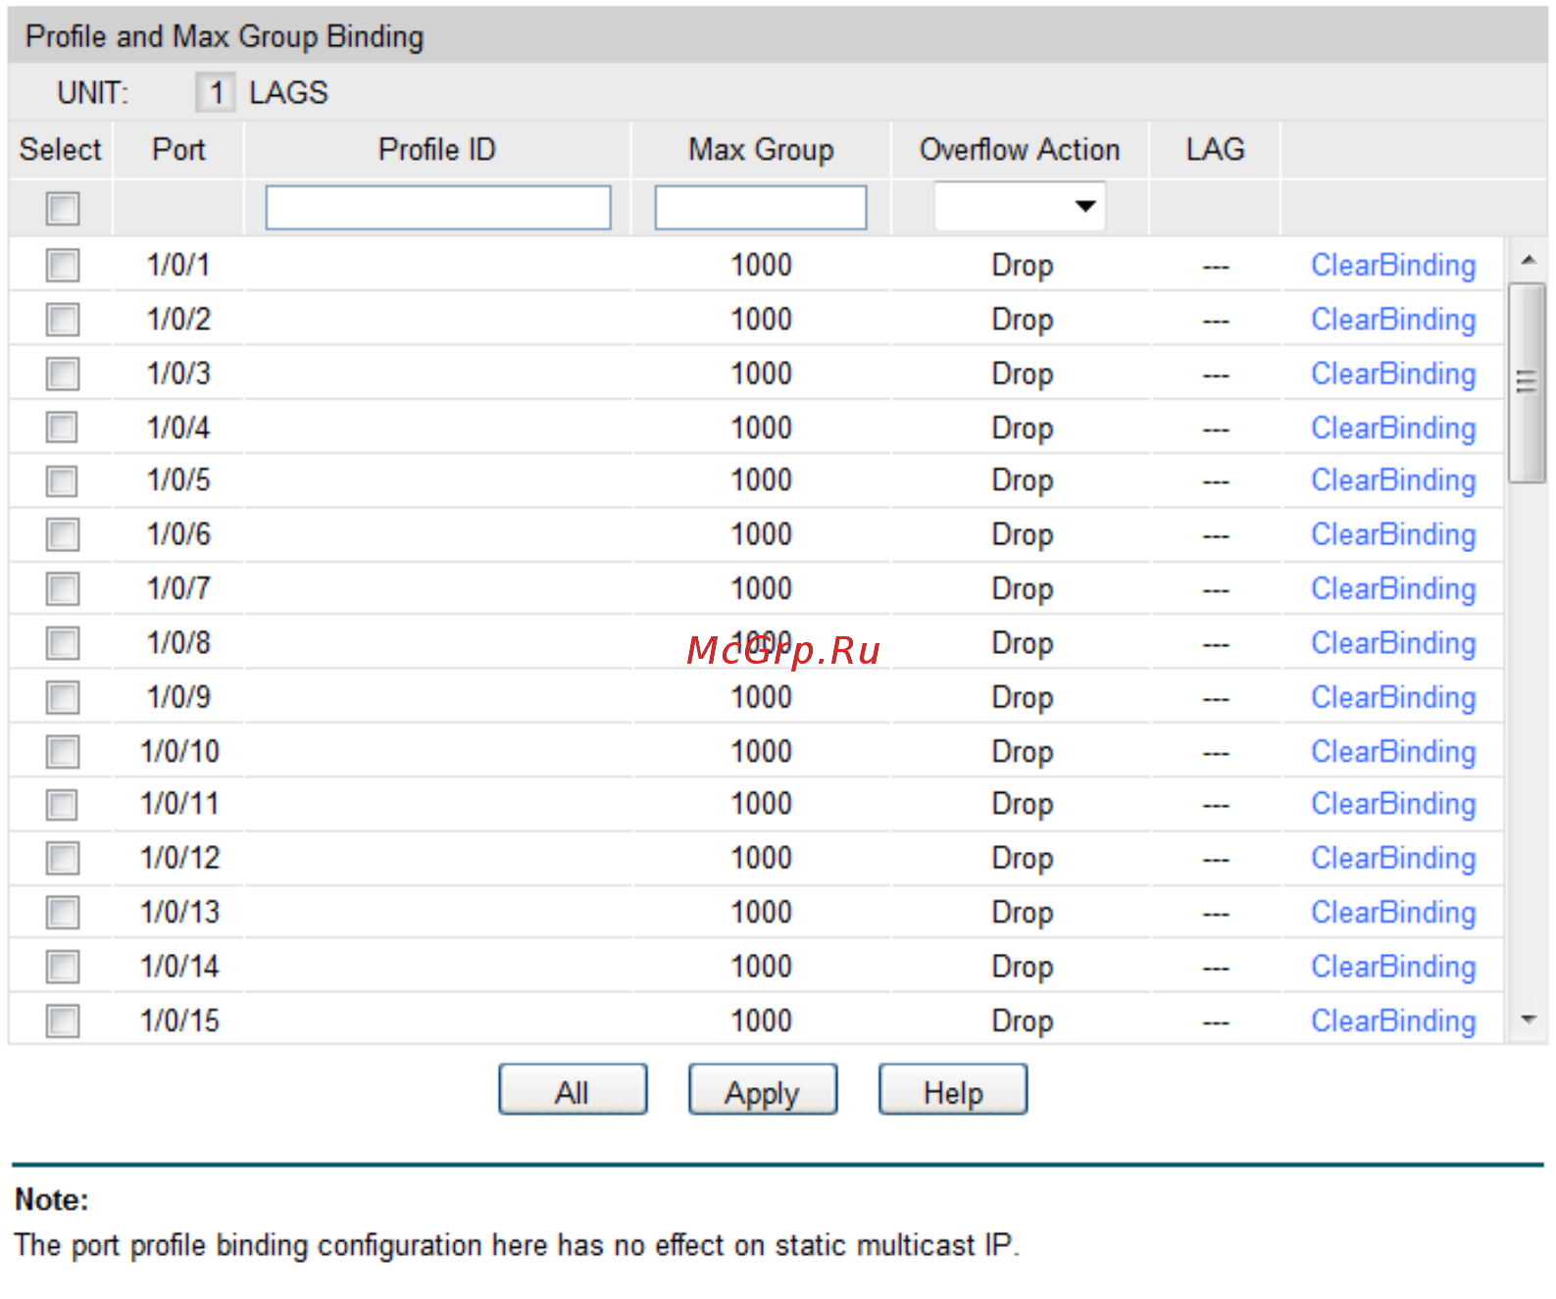The height and width of the screenshot is (1299, 1556).
Task: Click ClearBinding for port 1/0/1
Action: click(x=1393, y=266)
